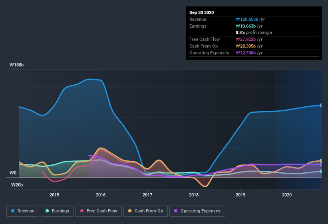
Task: Toggle the Earnings series legend button
Action: pos(57,211)
